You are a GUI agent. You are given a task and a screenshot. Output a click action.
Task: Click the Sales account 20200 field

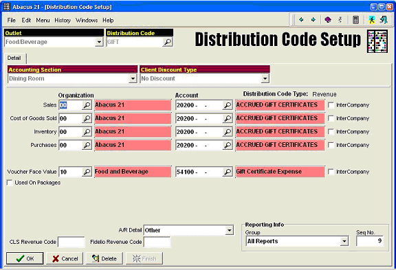click(x=199, y=105)
